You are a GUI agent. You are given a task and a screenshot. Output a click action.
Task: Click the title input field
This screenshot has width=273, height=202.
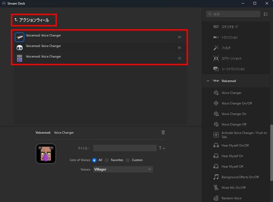(x=125, y=148)
